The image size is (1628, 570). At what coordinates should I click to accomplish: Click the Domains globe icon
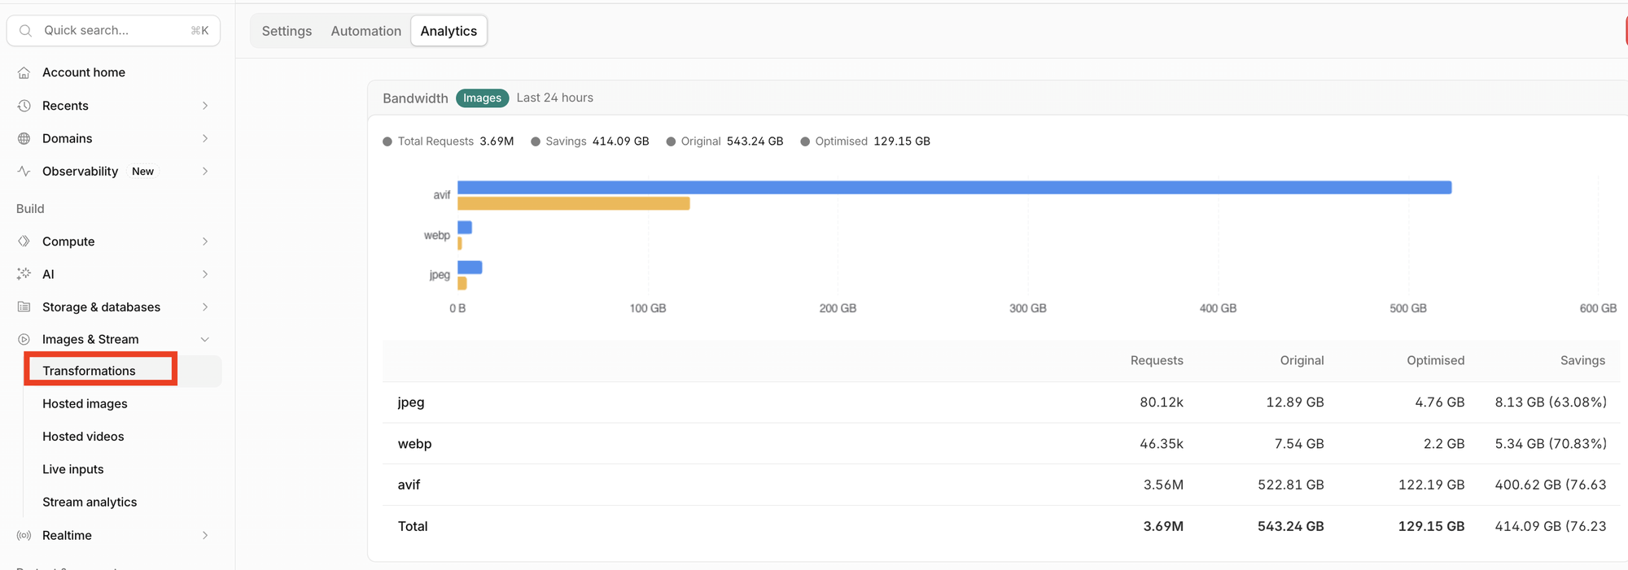(24, 138)
